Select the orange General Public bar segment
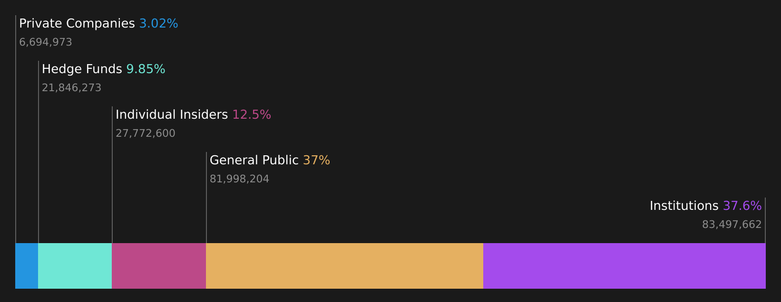The image size is (781, 302). (344, 266)
